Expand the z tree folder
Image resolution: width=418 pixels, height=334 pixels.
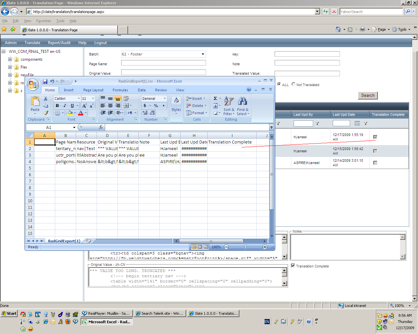pos(10,91)
